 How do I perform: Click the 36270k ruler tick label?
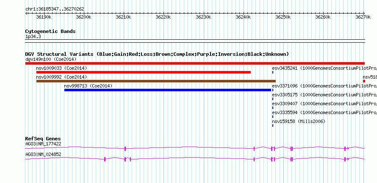[363, 17]
